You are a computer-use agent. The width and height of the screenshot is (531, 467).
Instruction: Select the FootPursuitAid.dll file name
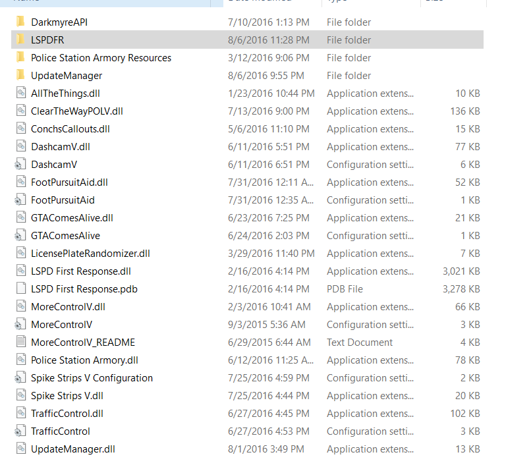pos(69,182)
